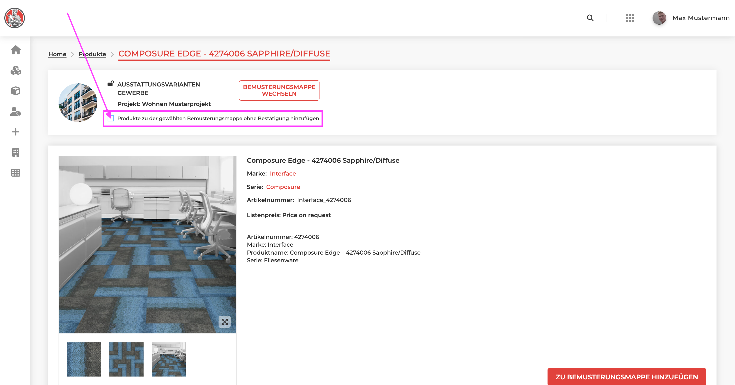The height and width of the screenshot is (385, 735).
Task: Click Listenpreis: Price on request text
Action: tap(289, 215)
